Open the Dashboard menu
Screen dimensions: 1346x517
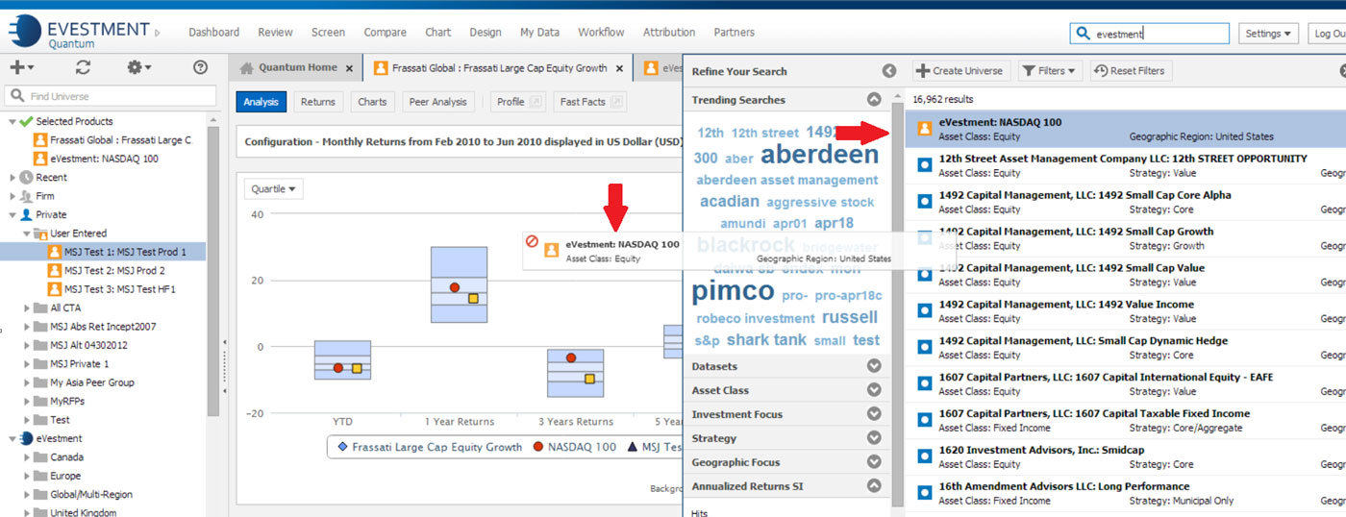[213, 33]
